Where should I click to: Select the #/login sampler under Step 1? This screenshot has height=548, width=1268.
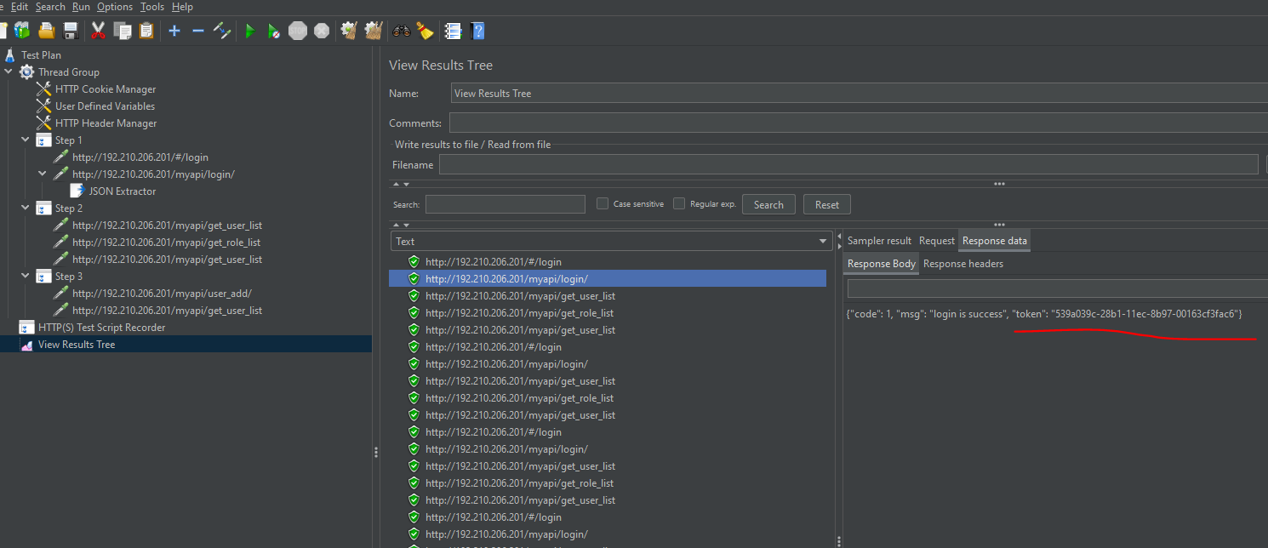(x=140, y=157)
